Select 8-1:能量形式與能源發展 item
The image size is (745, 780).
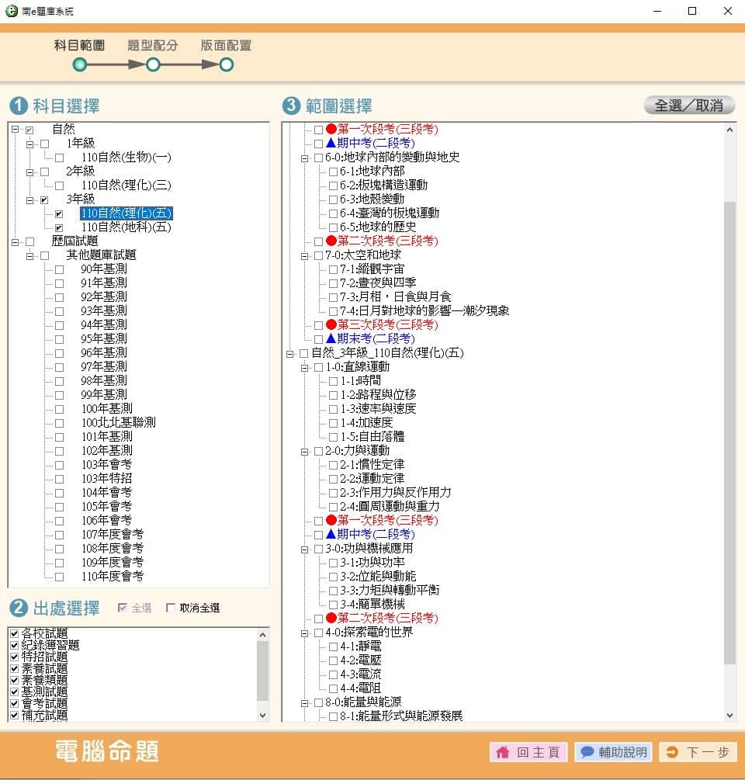coord(401,716)
